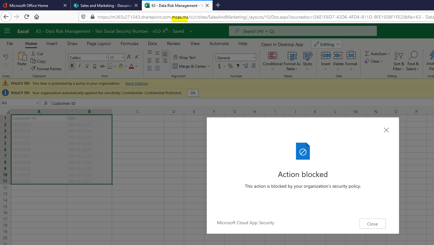Viewport: 434px width, 245px height.
Task: Increase font size with grow font icon
Action: coord(129,57)
